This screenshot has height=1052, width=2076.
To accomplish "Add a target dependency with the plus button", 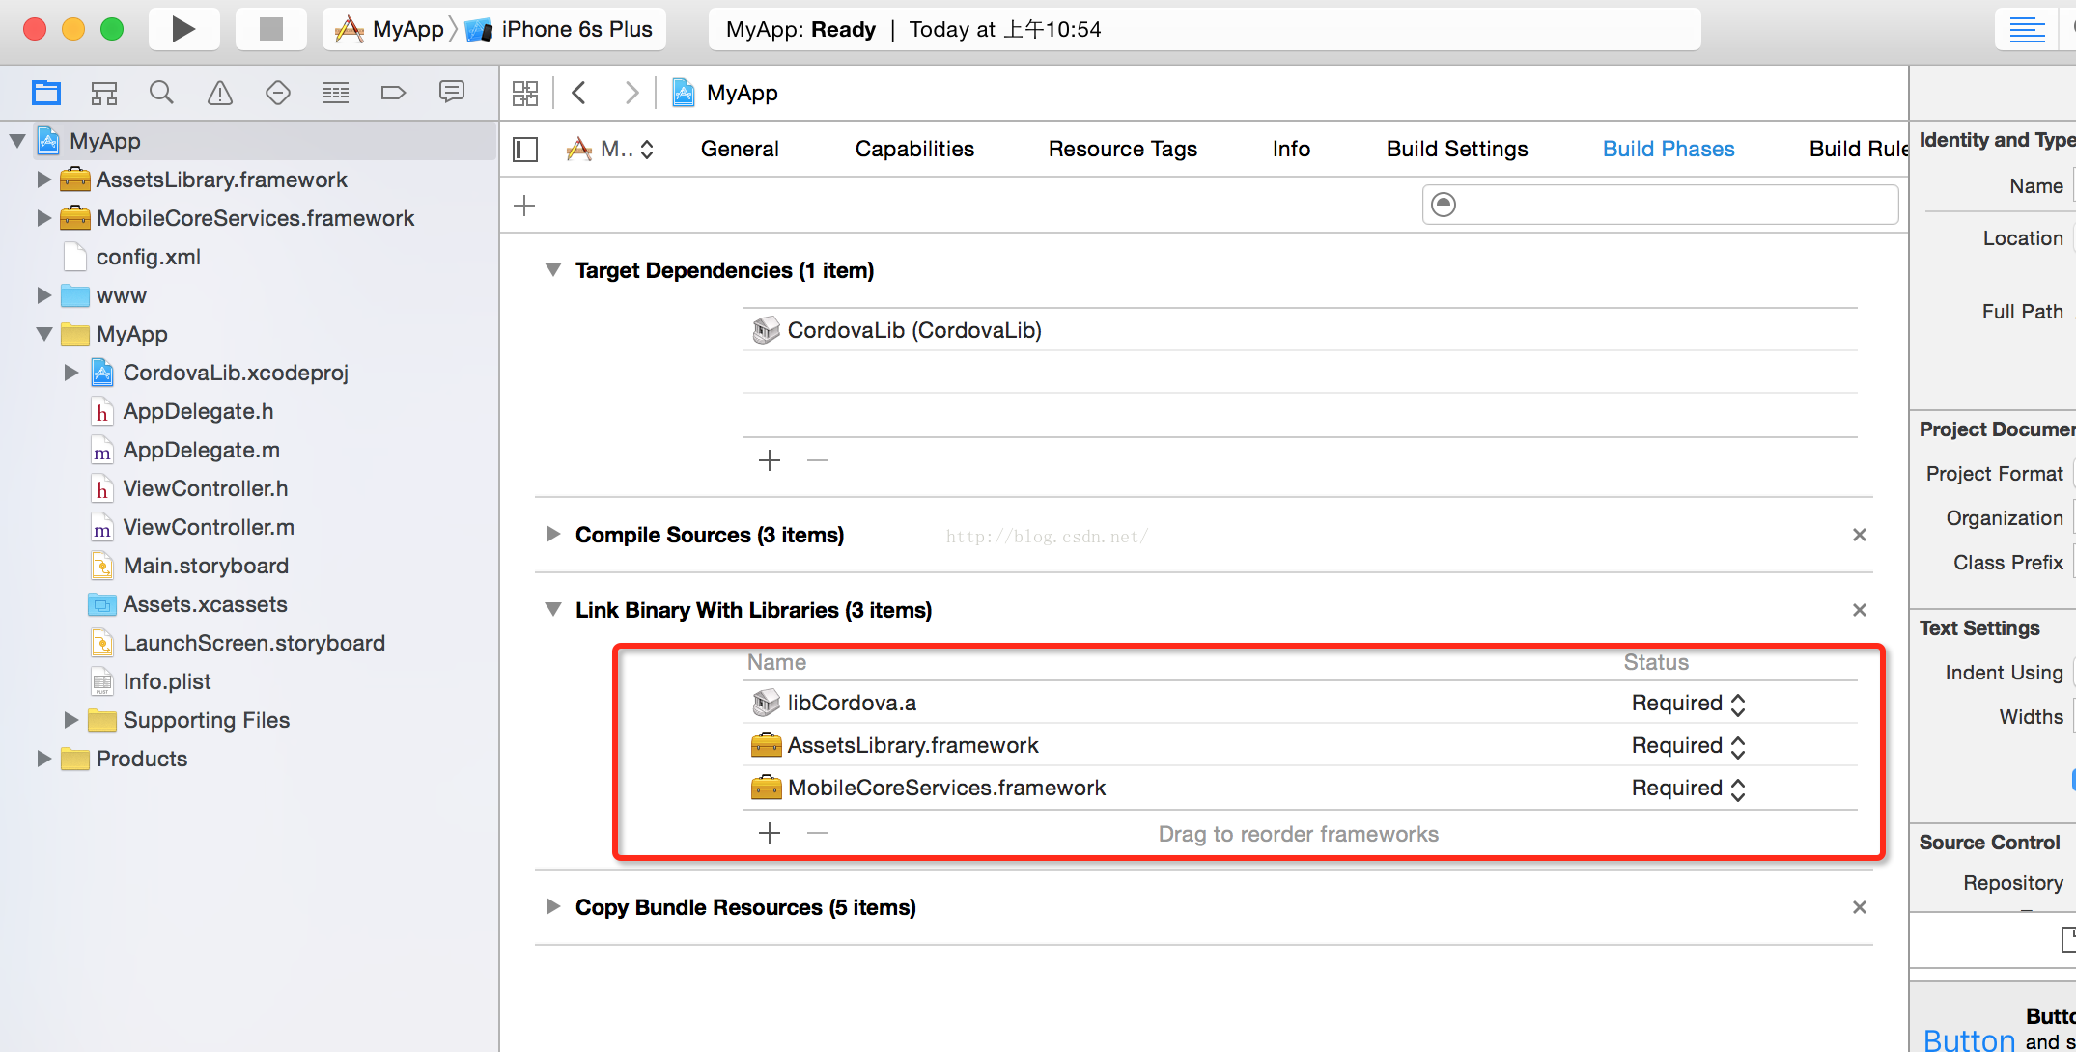I will [770, 460].
